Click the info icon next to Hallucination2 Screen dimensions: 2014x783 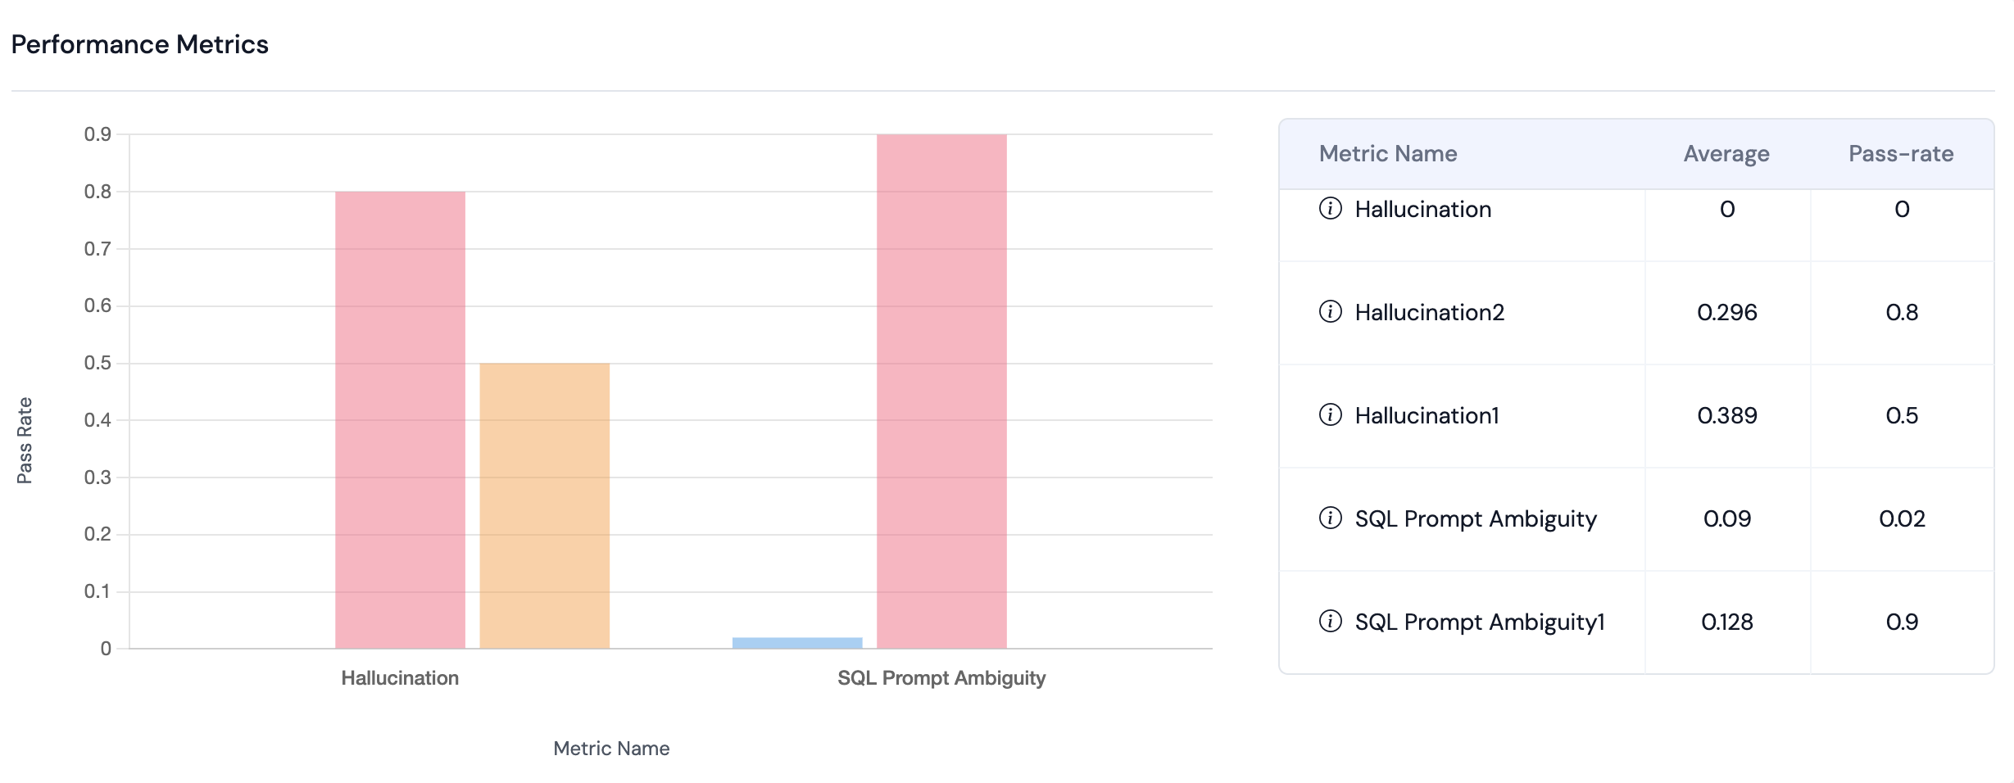click(x=1330, y=312)
